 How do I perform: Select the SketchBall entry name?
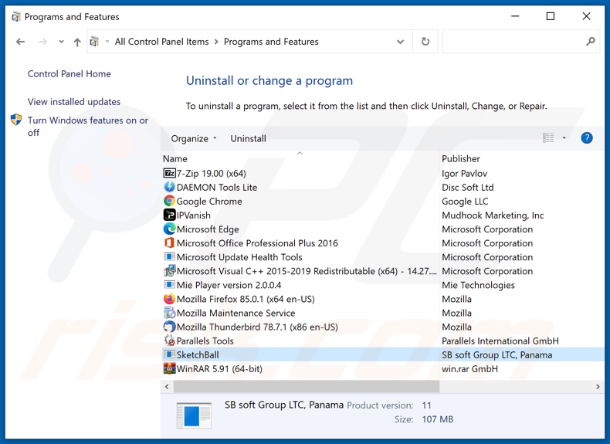tap(198, 355)
